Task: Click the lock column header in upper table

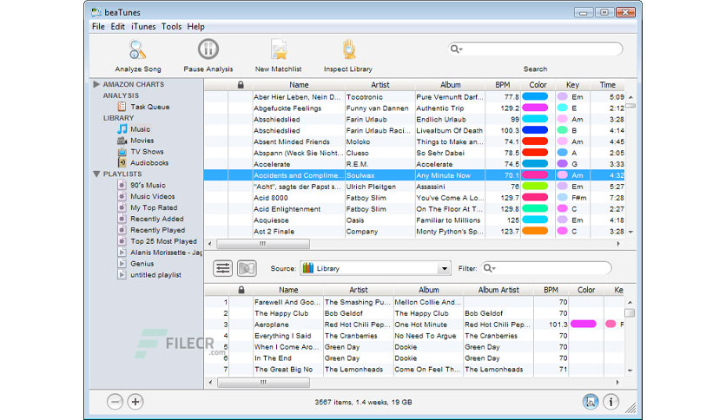Action: click(x=241, y=85)
